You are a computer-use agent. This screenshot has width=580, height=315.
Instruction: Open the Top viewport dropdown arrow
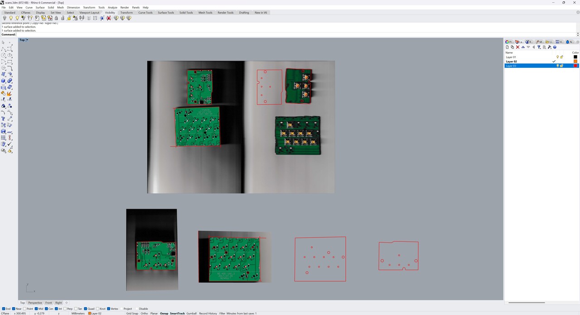(x=27, y=40)
